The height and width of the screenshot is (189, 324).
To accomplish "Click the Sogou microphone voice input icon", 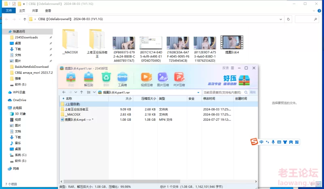I will (273, 142).
